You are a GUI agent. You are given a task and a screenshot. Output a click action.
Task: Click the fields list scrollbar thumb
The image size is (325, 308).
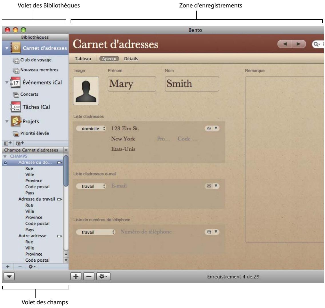click(x=66, y=171)
